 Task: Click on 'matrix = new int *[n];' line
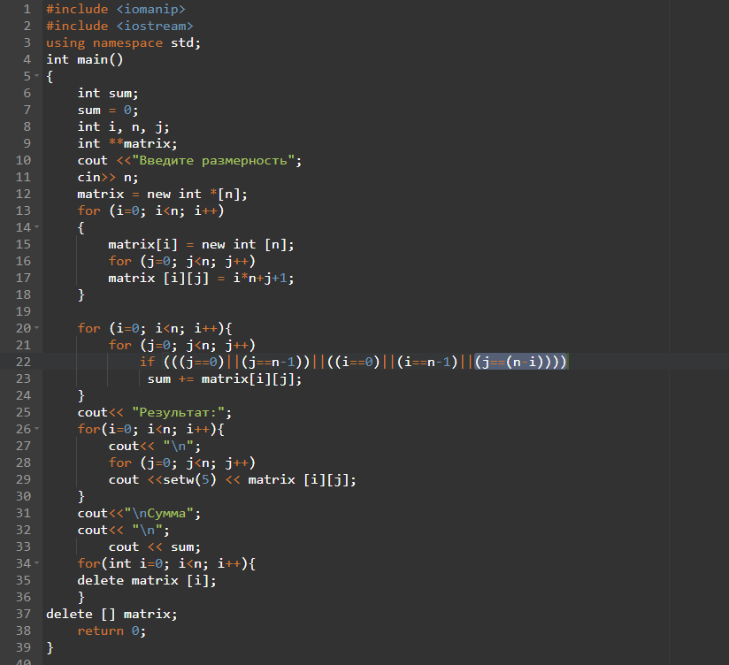tap(162, 195)
